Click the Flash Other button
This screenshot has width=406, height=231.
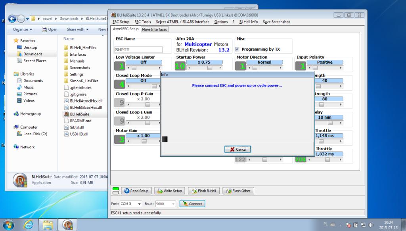point(238,191)
